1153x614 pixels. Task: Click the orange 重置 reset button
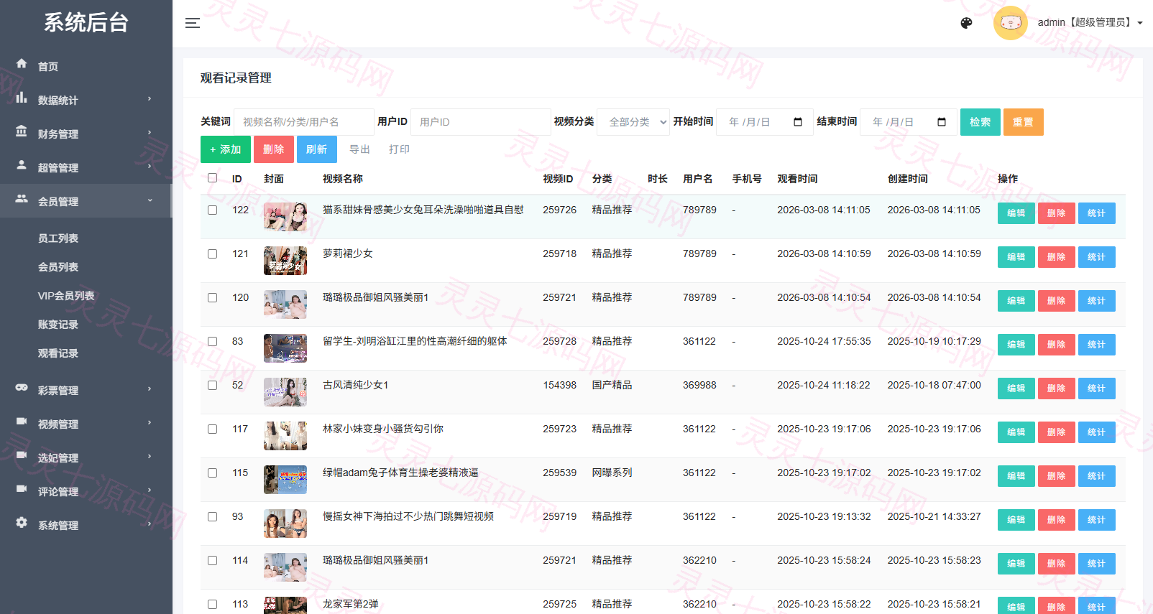1024,122
